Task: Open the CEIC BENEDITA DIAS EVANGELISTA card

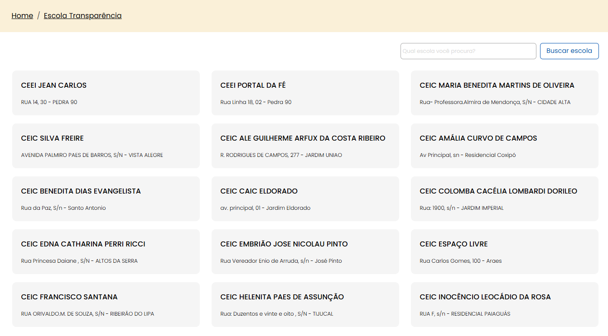Action: click(106, 199)
